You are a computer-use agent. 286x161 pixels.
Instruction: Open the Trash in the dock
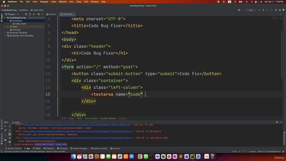coord(213,157)
